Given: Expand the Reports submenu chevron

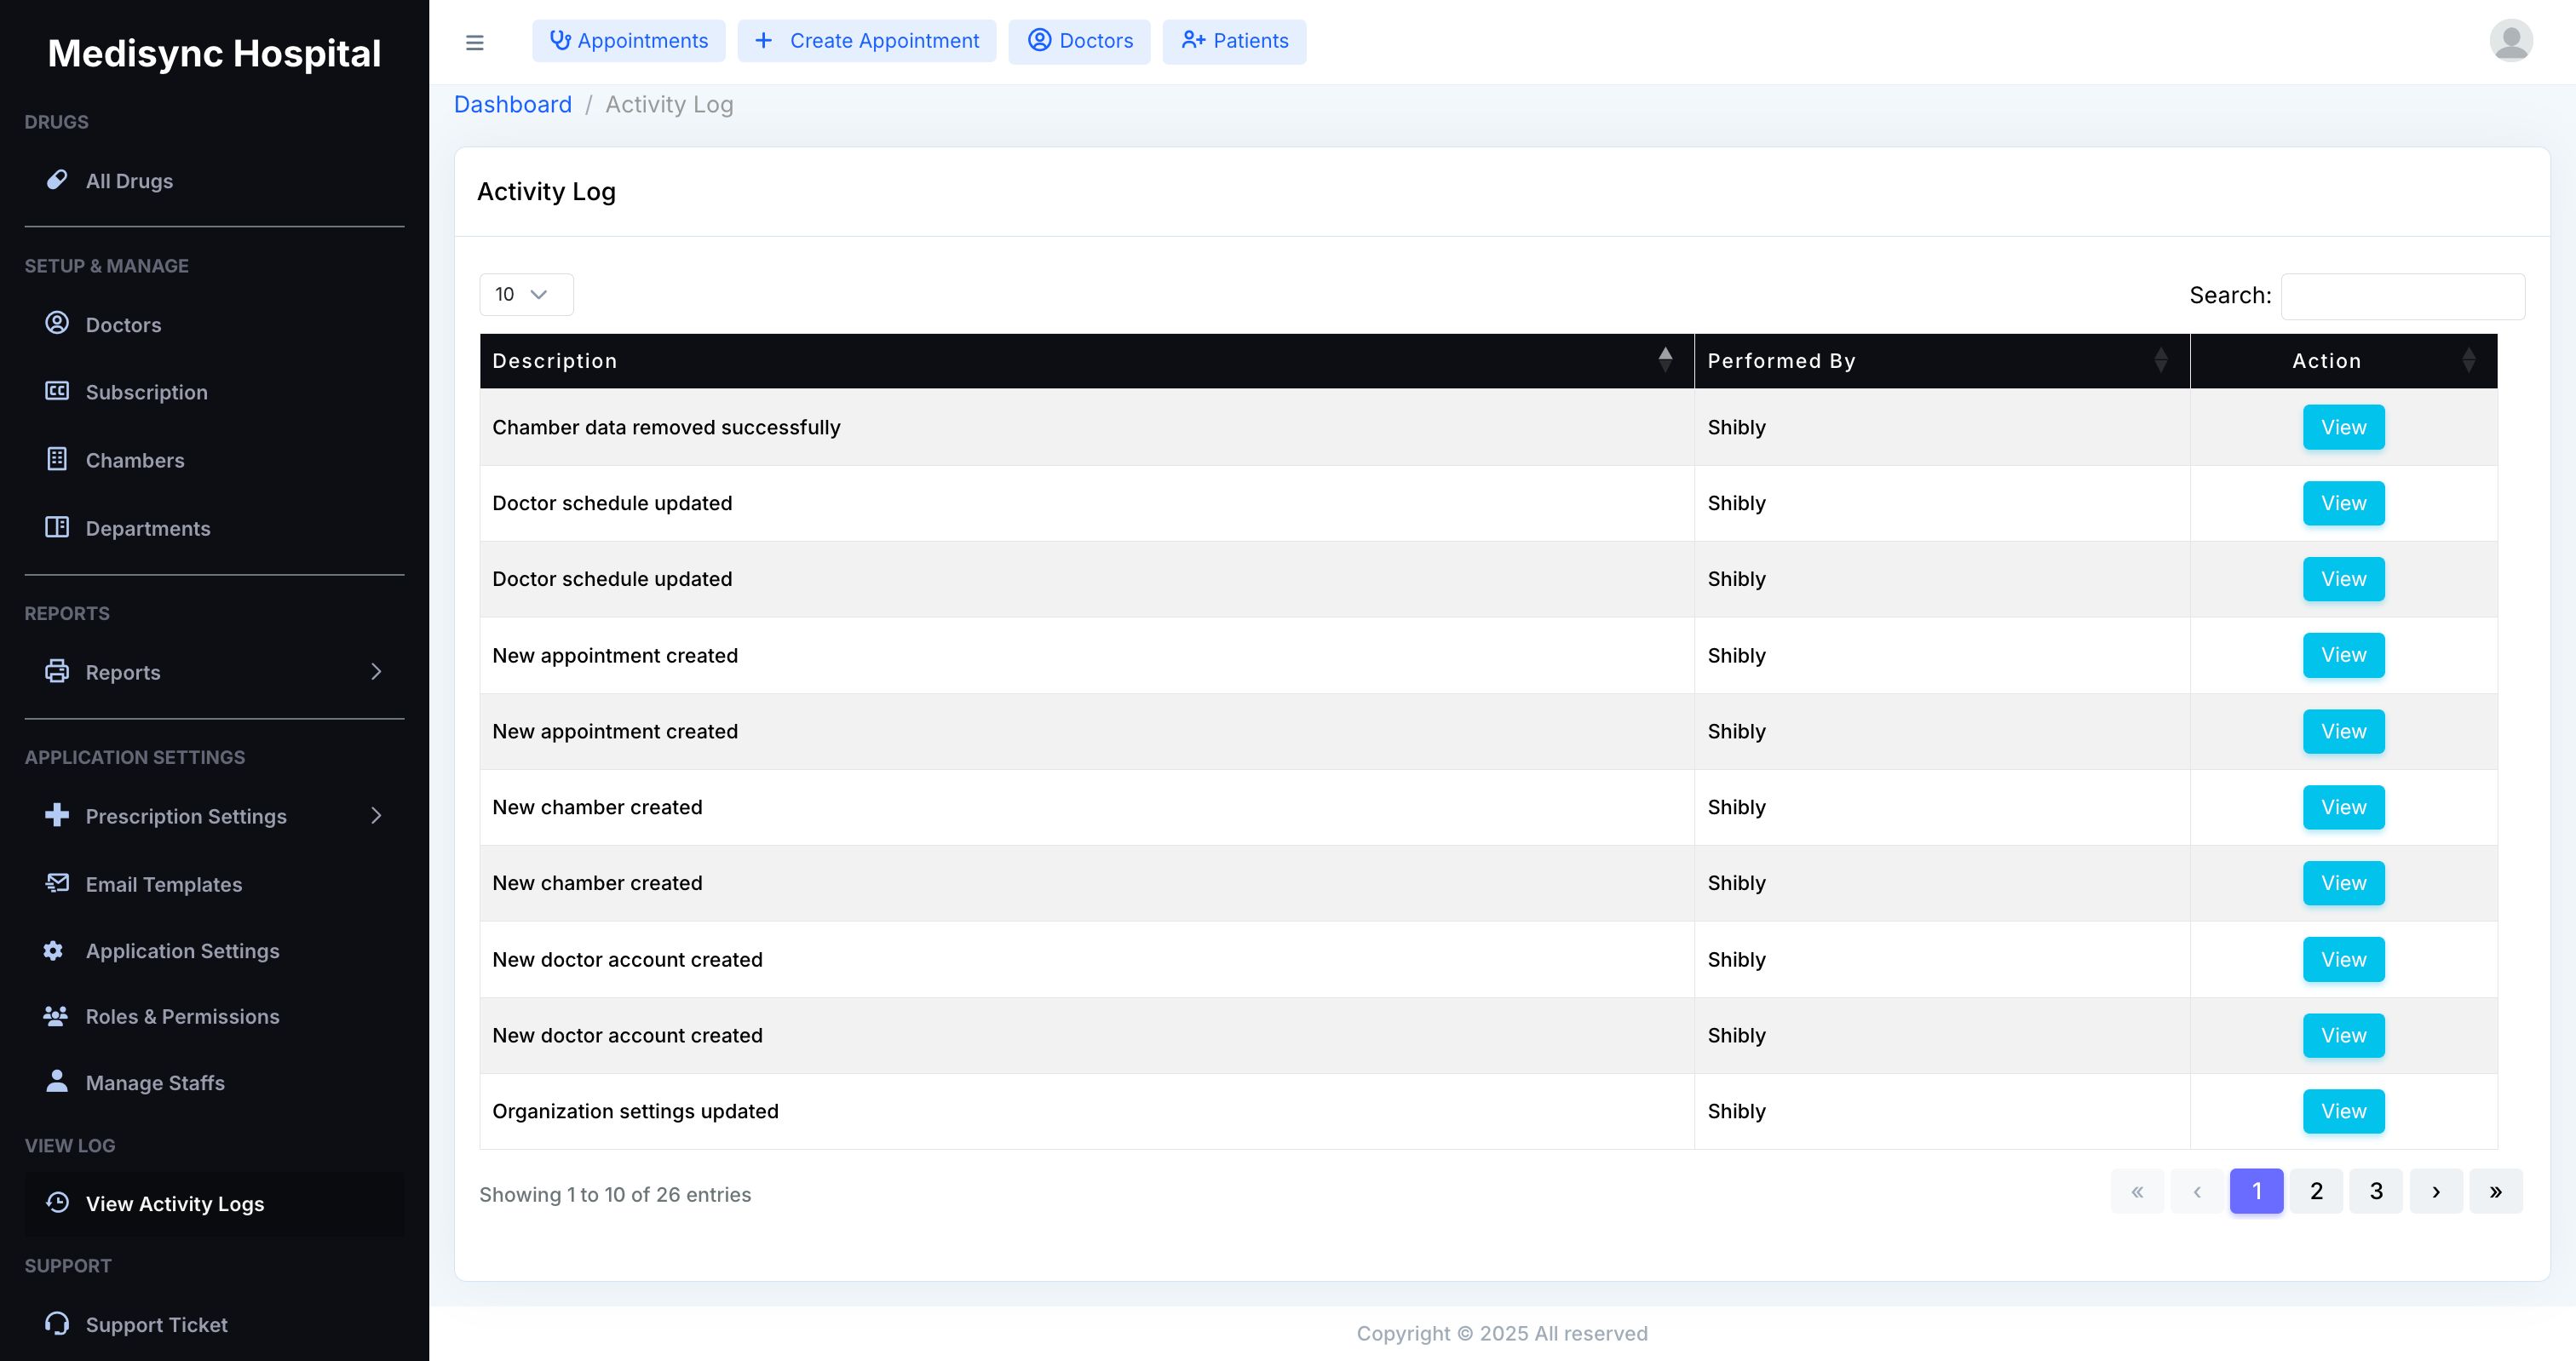Looking at the screenshot, I should tap(376, 672).
